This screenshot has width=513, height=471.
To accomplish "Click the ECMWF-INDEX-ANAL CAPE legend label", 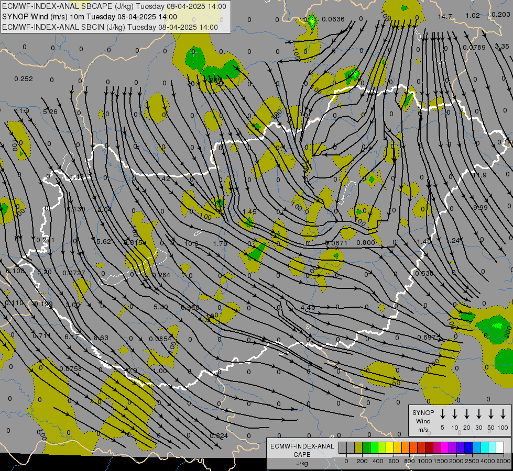I will (302, 450).
